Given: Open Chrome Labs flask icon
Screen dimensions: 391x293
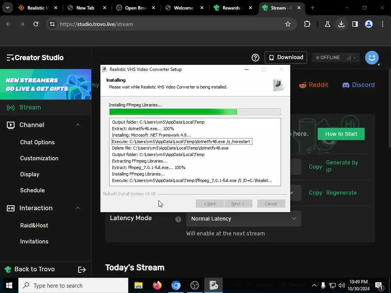Looking at the screenshot, I should click(x=327, y=24).
